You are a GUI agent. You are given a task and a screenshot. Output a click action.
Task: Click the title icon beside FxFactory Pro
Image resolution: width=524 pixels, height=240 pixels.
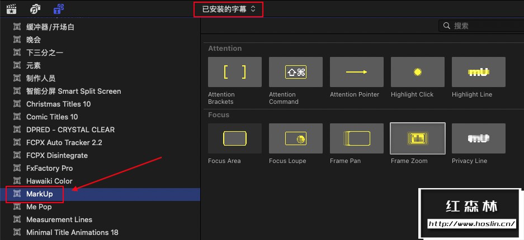pyautogui.click(x=17, y=168)
